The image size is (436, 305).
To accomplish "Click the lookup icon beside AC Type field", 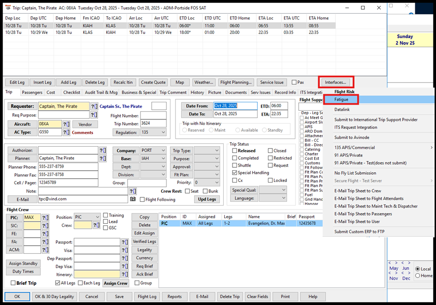I will pos(67,132).
